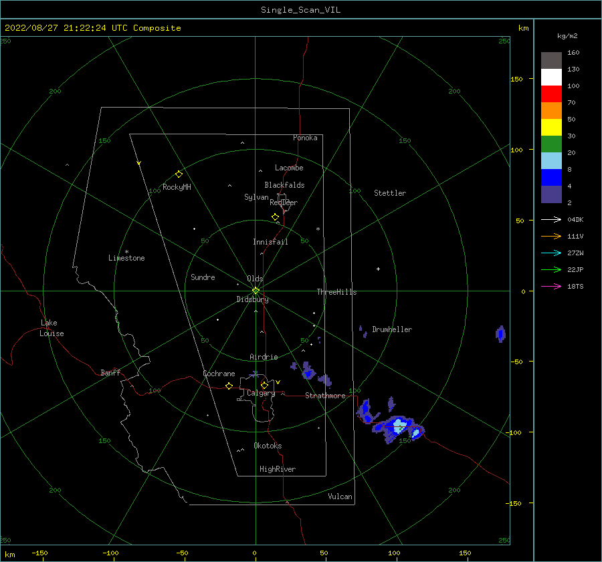Click the cyan 27ZW arrow icon
Viewport: 602px width, 562px height.
point(551,253)
